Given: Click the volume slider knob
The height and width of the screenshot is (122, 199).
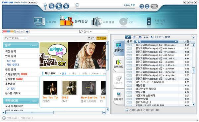Looking at the screenshot, I should tap(45, 5).
